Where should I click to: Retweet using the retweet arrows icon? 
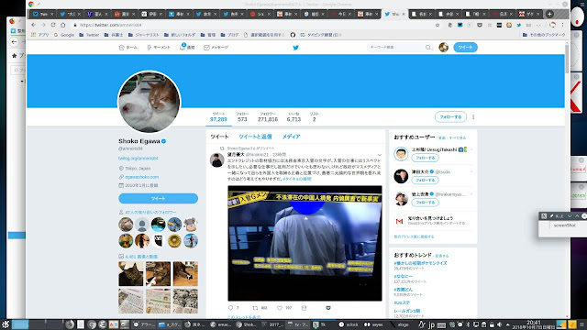pos(255,308)
